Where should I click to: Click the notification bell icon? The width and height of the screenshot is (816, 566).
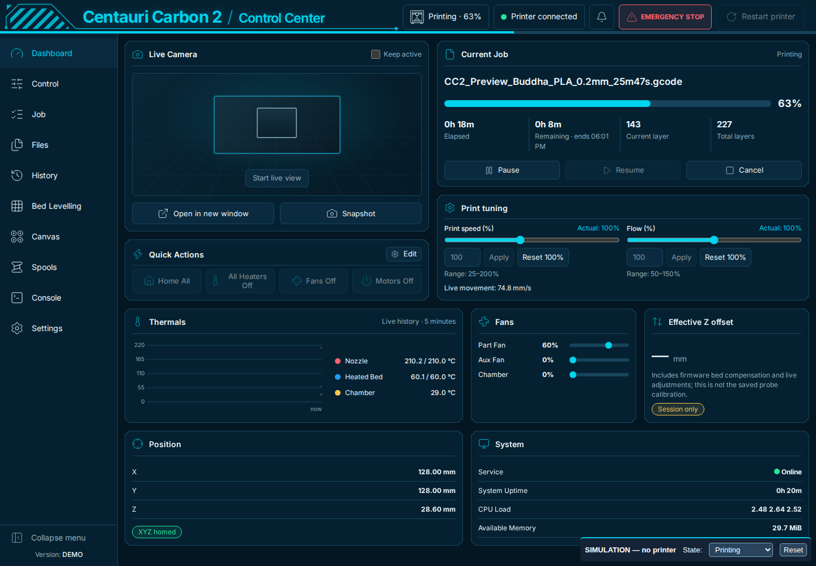pyautogui.click(x=602, y=17)
